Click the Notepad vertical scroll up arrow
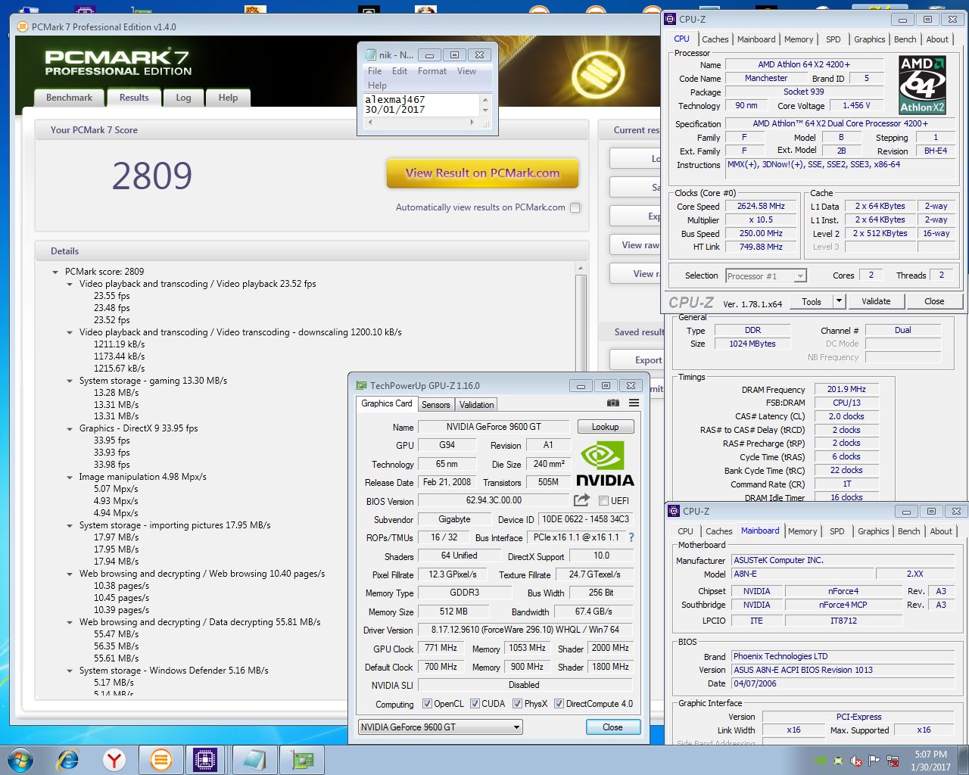The width and height of the screenshot is (969, 775). (486, 99)
